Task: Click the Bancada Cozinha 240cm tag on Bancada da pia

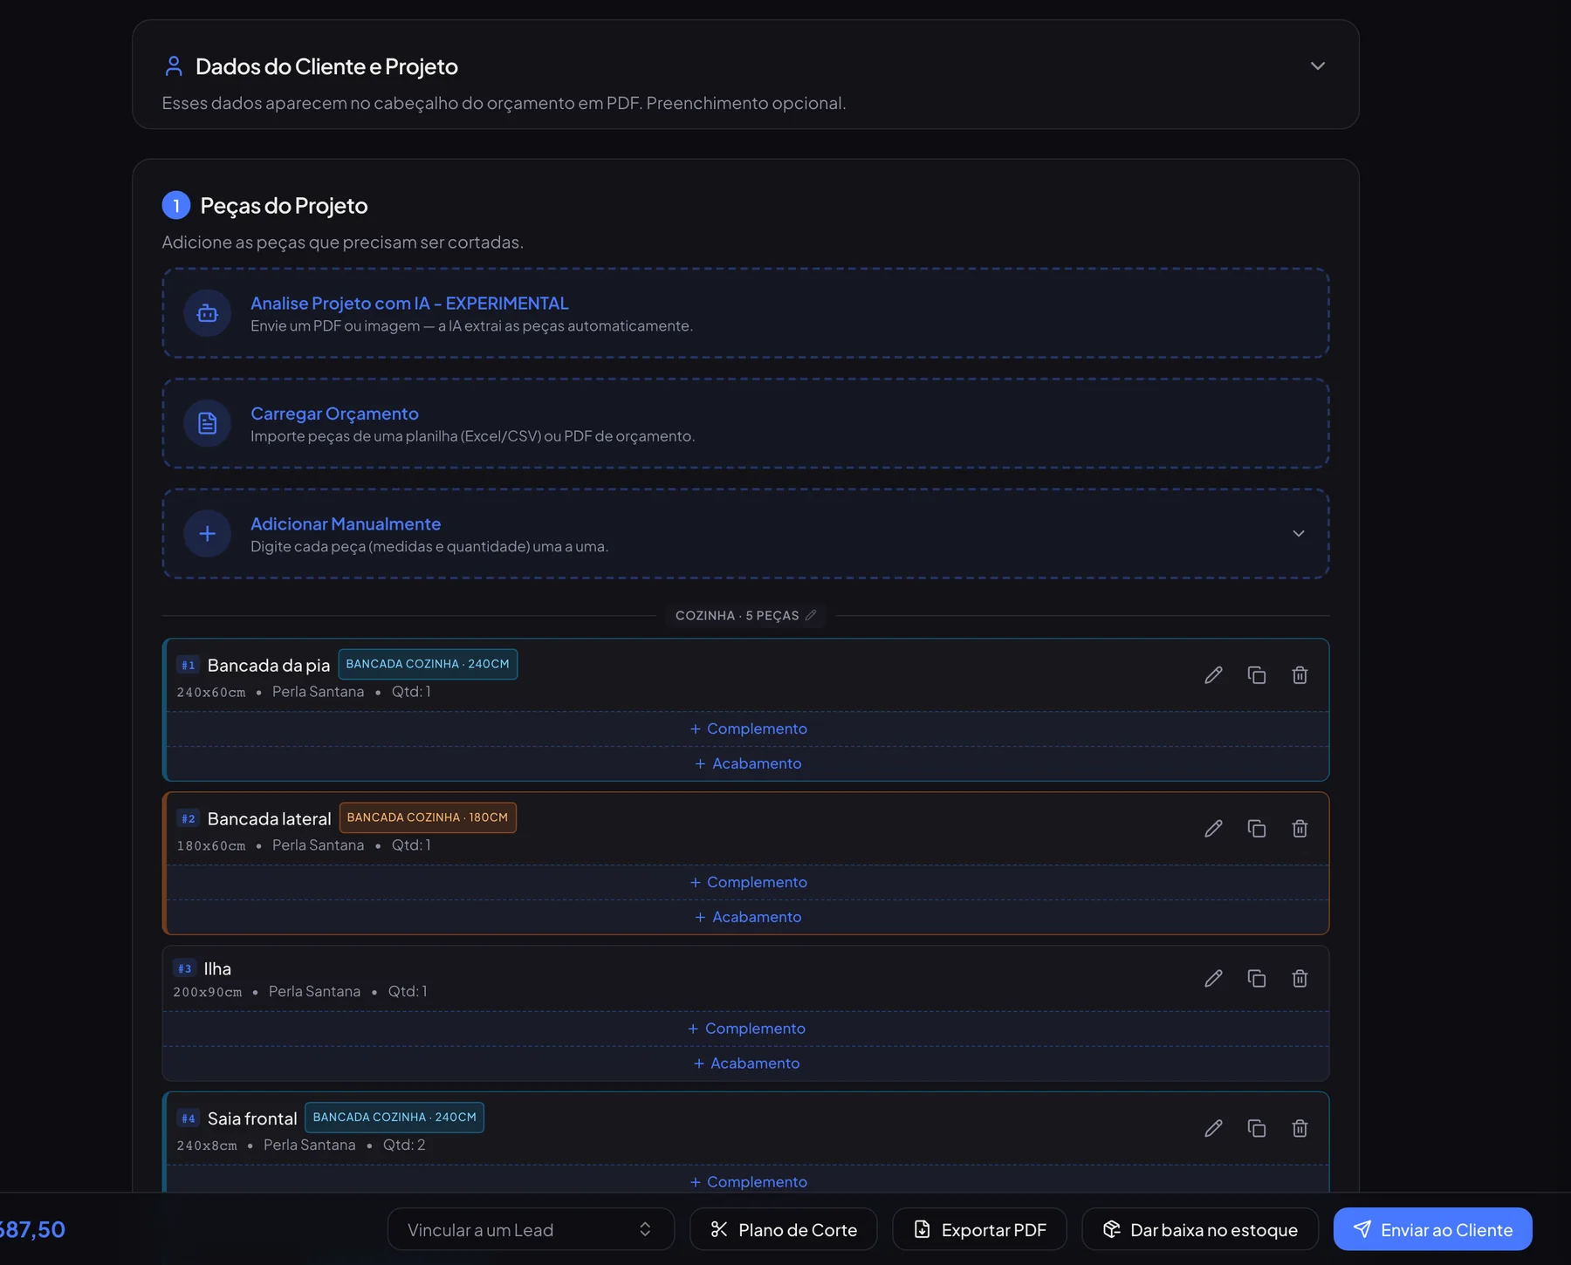Action: (428, 664)
